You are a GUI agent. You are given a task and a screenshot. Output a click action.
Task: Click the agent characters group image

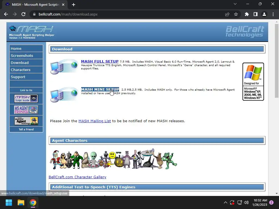click(x=113, y=159)
